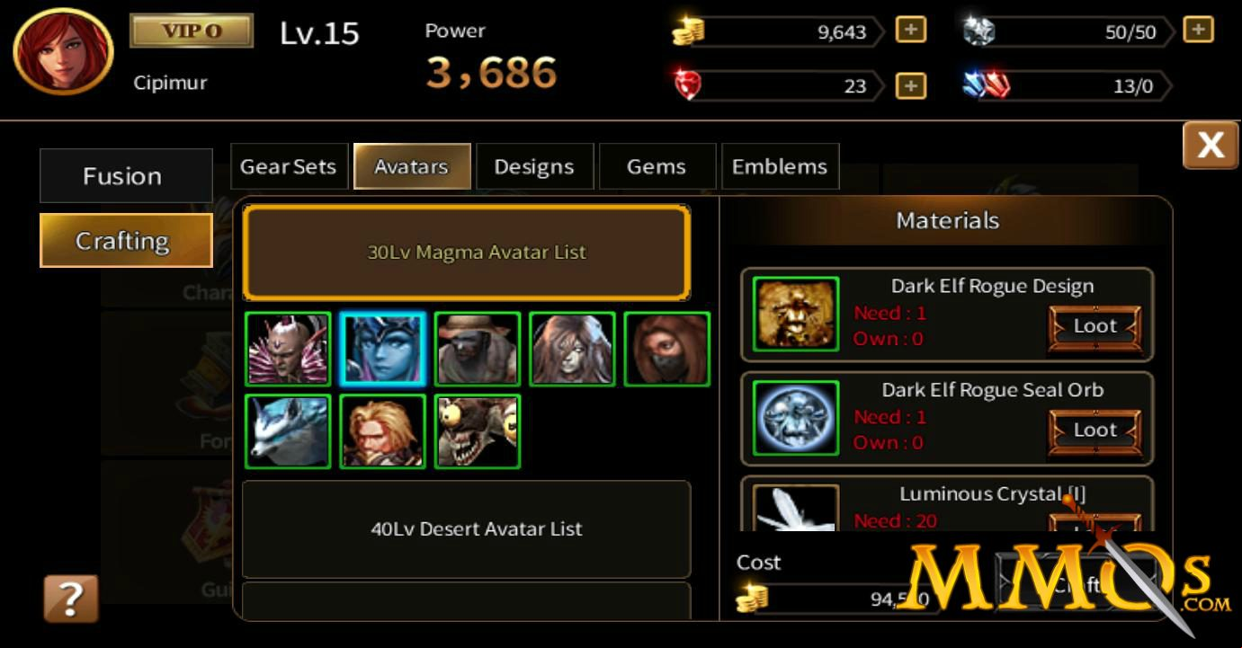This screenshot has height=648, width=1242.
Task: Click the Dark Elf Rogue Seal Orb icon
Action: pos(796,418)
